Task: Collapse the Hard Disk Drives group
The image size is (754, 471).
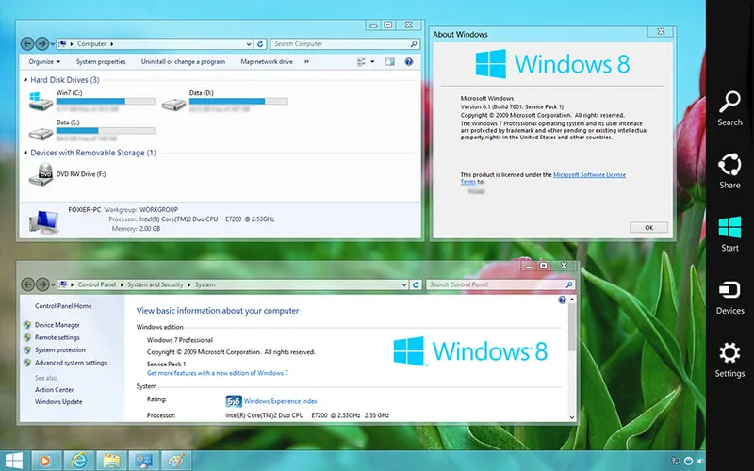Action: (25, 80)
